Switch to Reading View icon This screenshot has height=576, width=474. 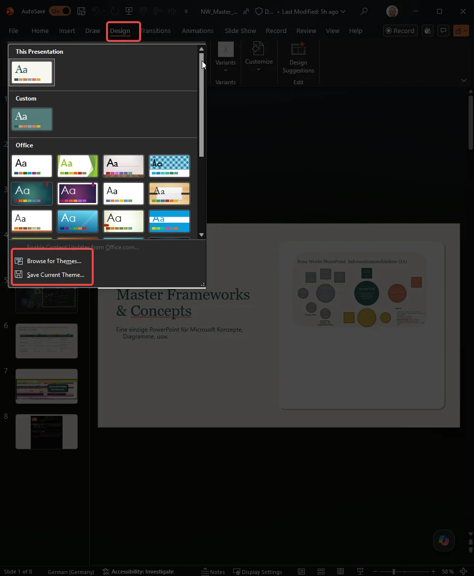pos(340,572)
